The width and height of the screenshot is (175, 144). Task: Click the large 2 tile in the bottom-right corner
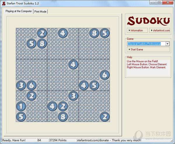tap(105, 117)
